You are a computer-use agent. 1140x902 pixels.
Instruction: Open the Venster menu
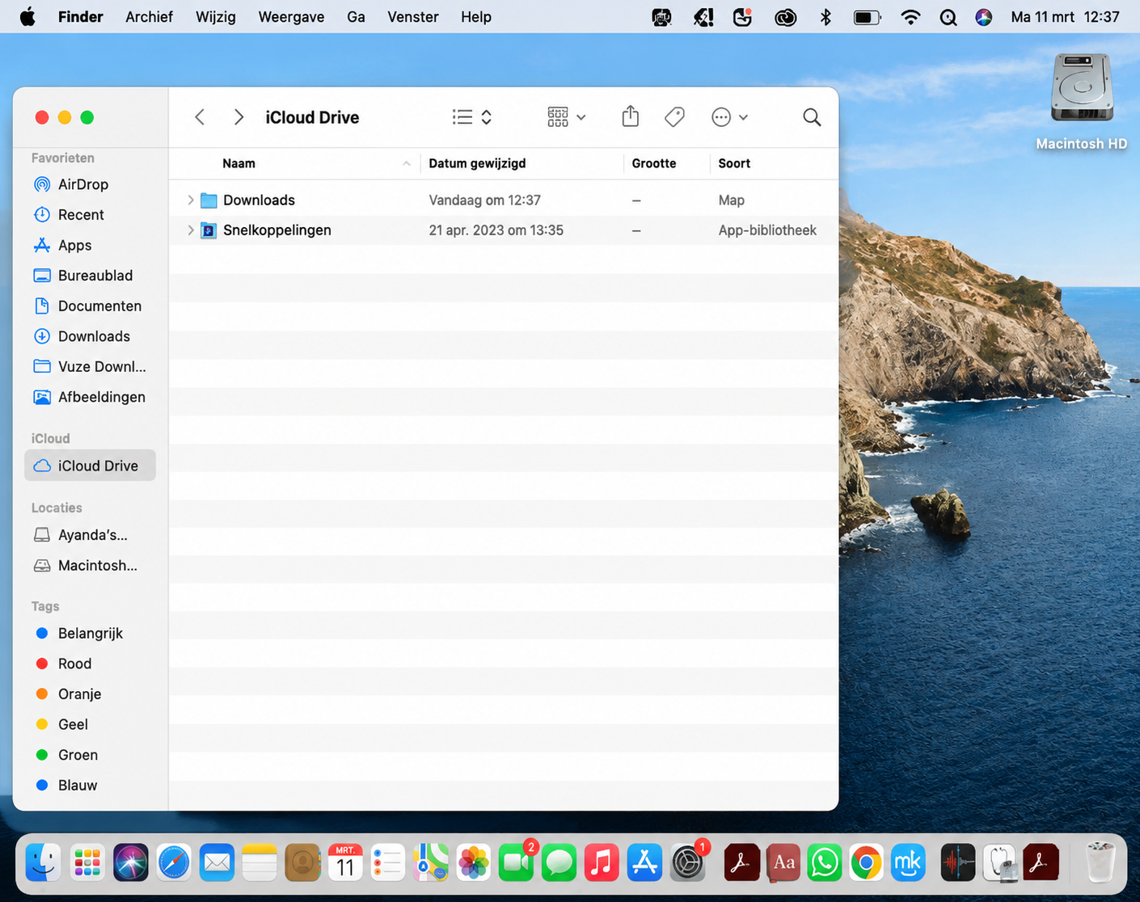pos(413,17)
